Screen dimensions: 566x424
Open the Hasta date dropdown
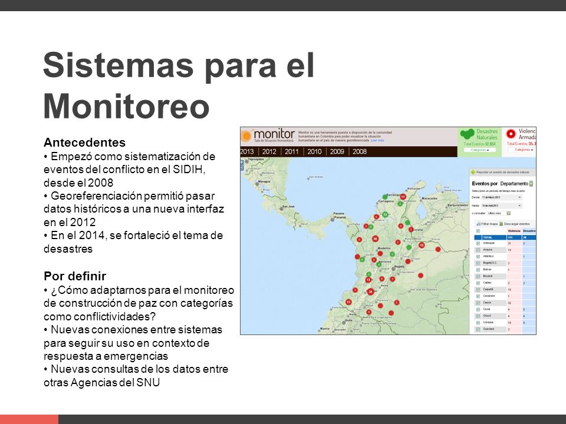[502, 206]
